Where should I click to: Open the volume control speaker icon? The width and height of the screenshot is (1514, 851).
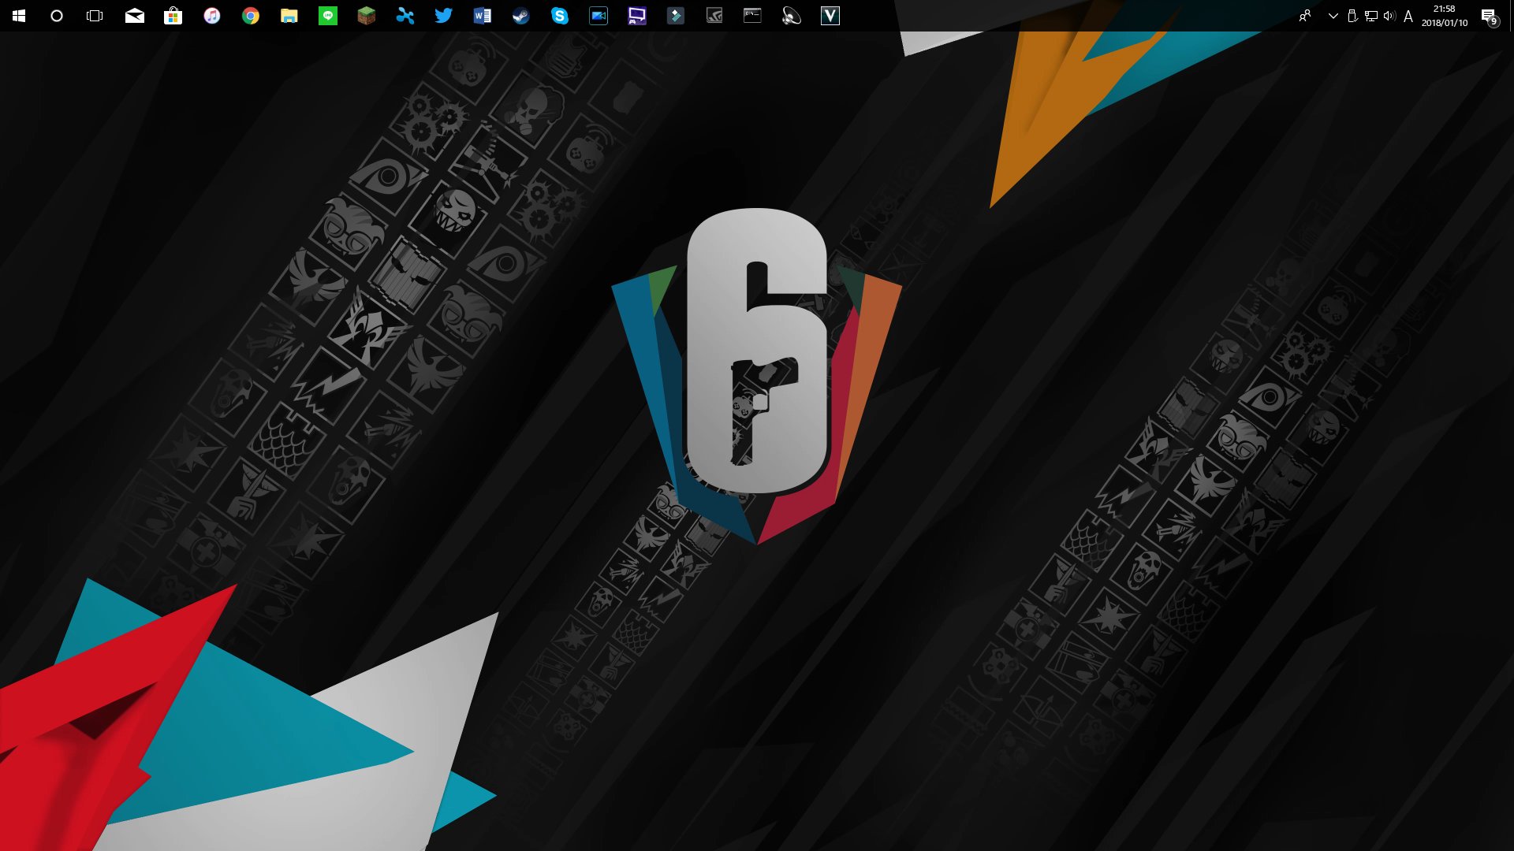[x=1389, y=16]
